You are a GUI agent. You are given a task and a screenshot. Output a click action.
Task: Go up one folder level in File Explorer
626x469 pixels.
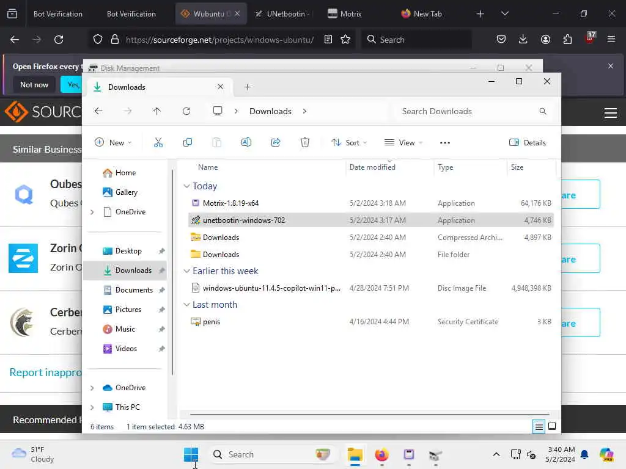pos(157,111)
